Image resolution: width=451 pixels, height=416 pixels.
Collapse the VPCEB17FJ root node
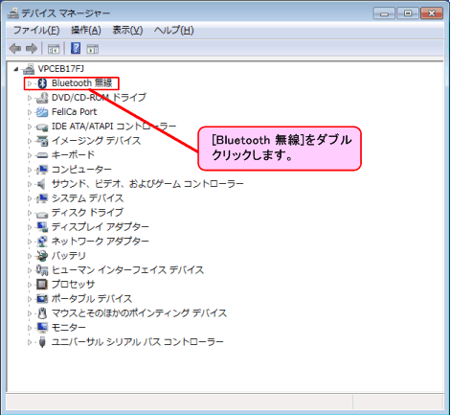(x=16, y=69)
